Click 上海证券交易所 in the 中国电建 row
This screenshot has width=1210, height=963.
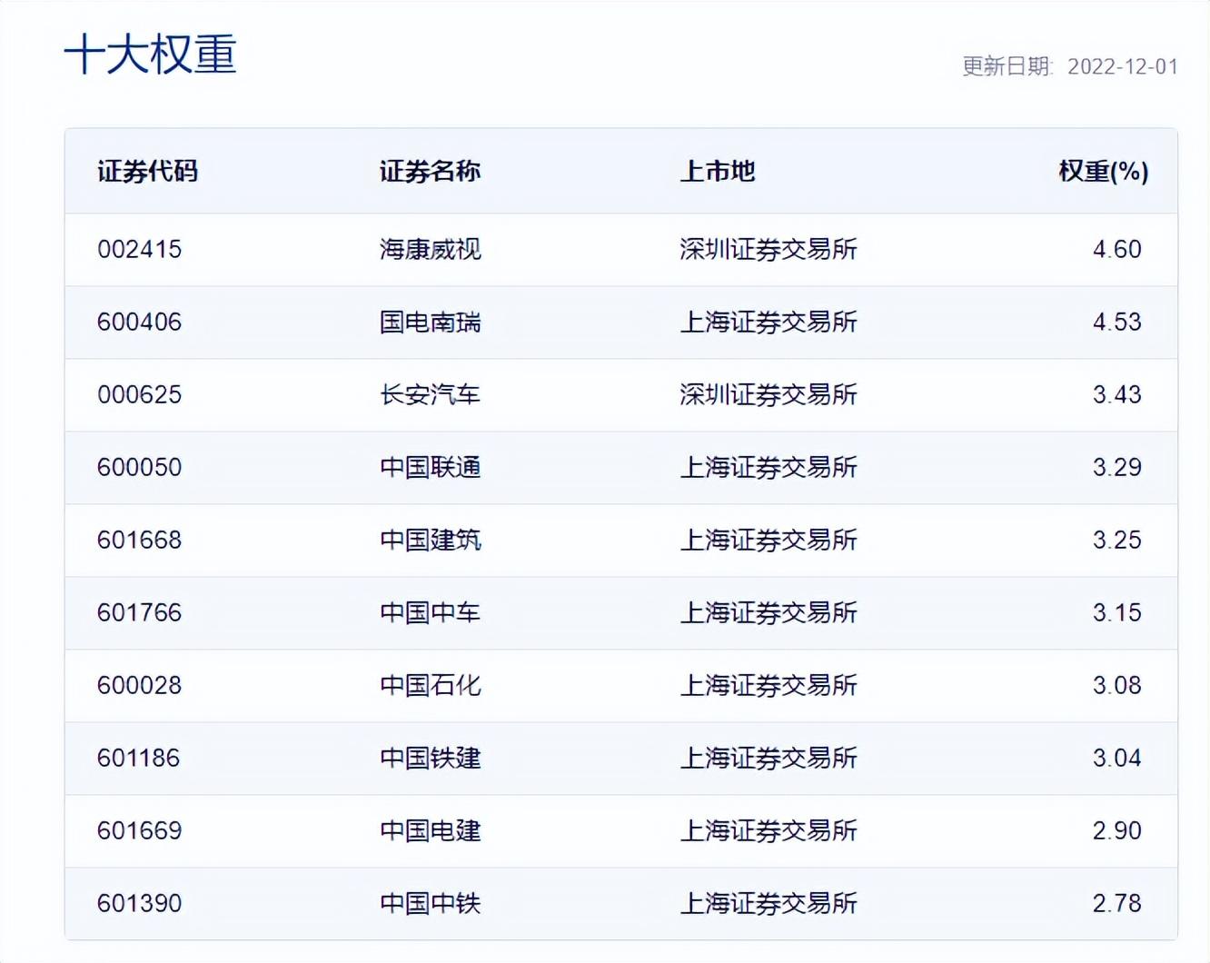(769, 830)
